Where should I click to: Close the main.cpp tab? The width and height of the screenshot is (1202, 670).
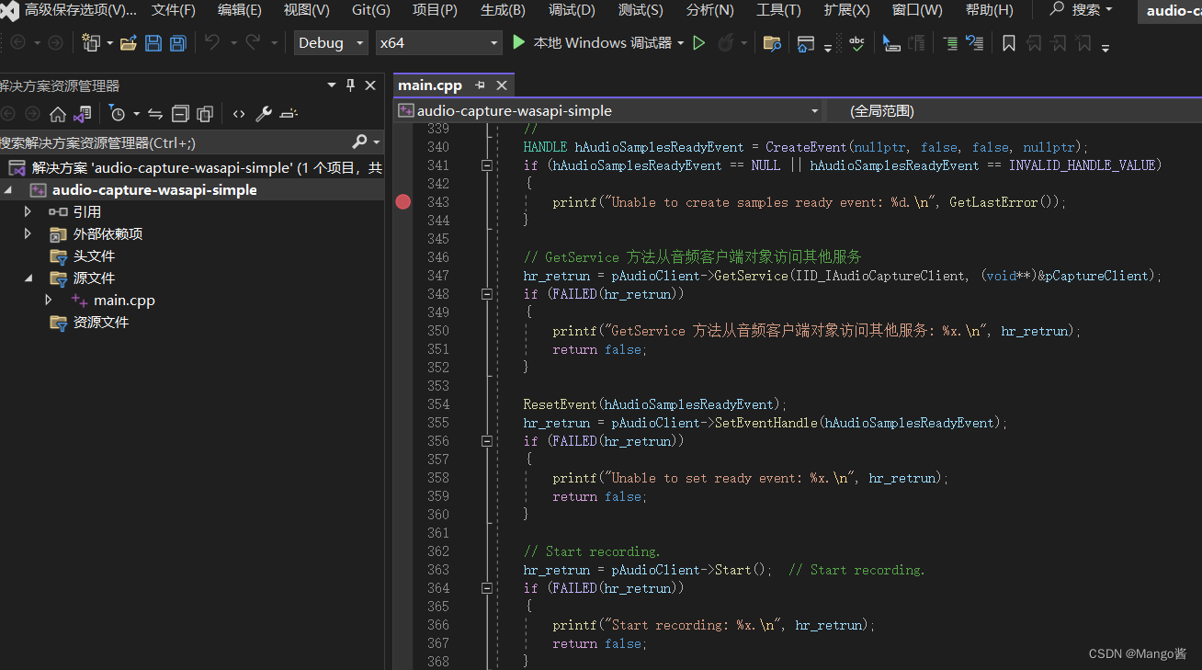(502, 85)
